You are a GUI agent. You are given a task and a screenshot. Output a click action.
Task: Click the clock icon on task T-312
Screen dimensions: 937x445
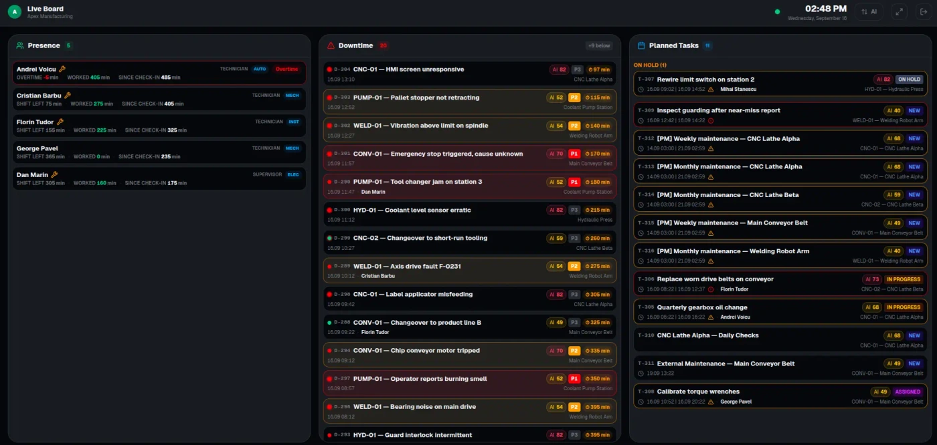click(x=641, y=149)
